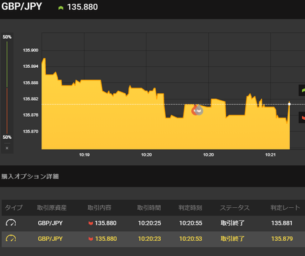Viewport: 305px width, 256px height.
Task: Close the sentiment gauge with the X
Action: (7, 148)
